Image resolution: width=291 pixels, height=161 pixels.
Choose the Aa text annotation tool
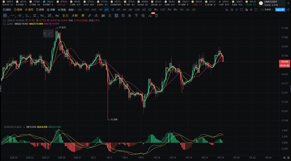tap(57, 16)
